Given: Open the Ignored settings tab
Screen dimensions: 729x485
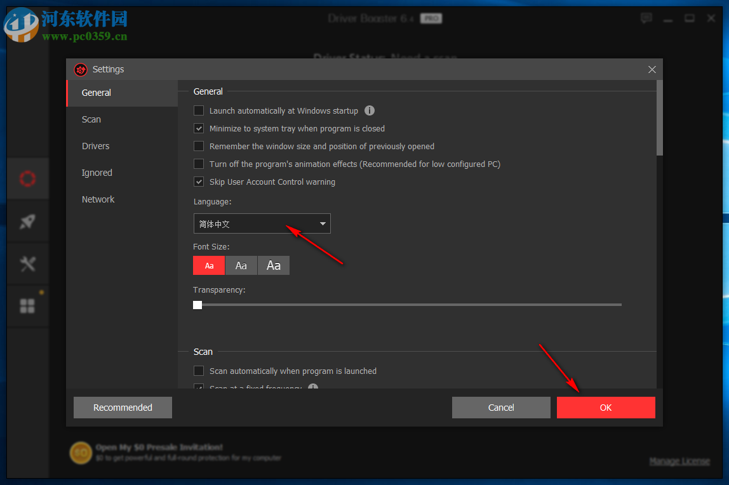Looking at the screenshot, I should coord(123,173).
